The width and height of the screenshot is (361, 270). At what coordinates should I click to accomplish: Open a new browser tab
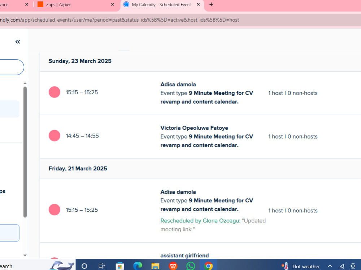(211, 4)
